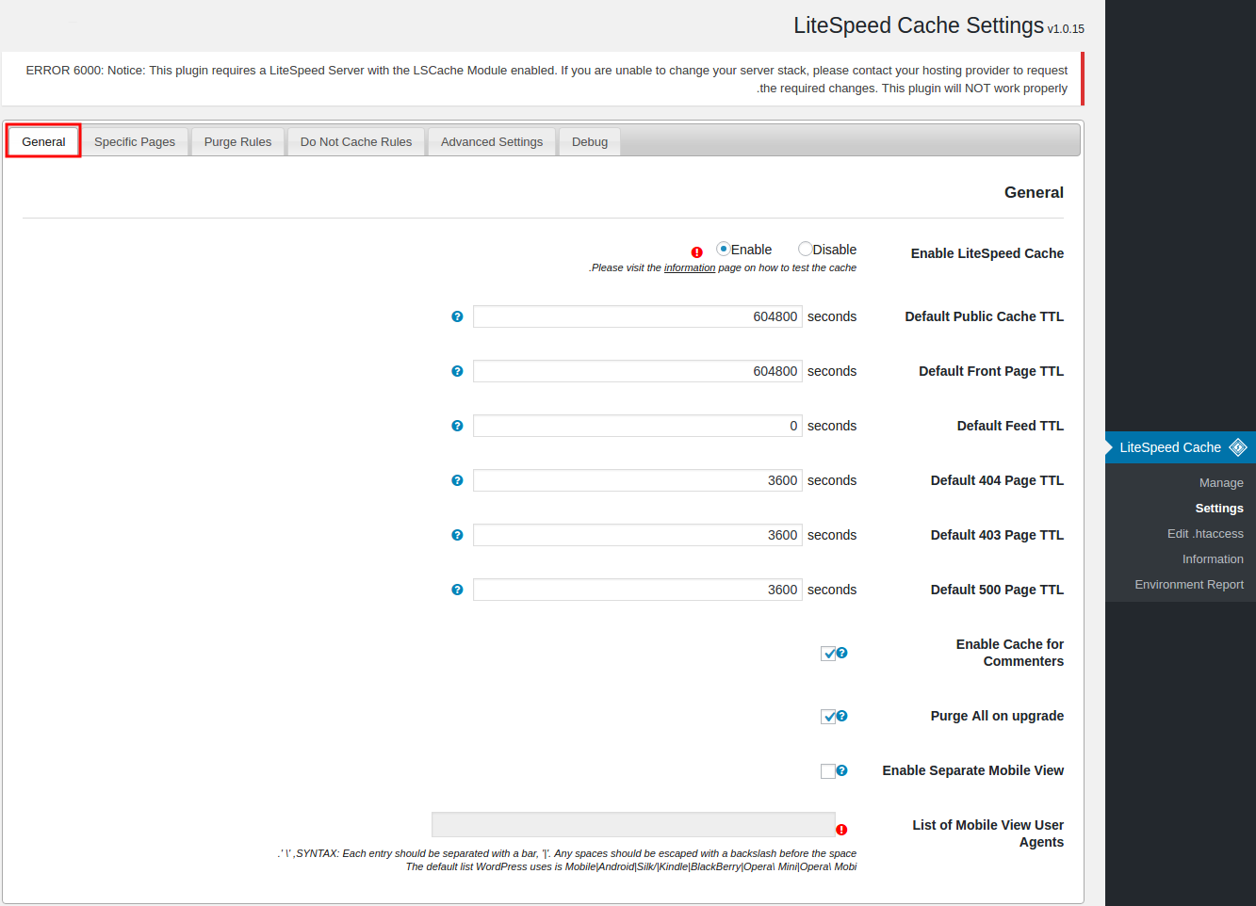
Task: Click help icon for Default Feed TTL
Action: tap(457, 426)
